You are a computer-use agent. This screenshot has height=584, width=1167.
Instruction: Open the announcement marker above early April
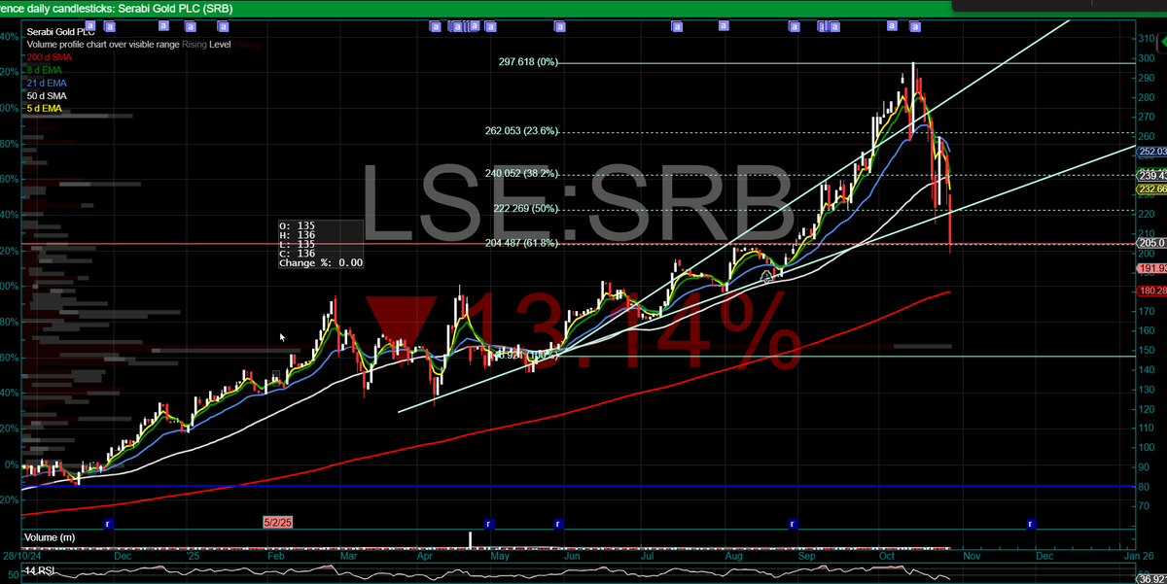click(x=435, y=27)
